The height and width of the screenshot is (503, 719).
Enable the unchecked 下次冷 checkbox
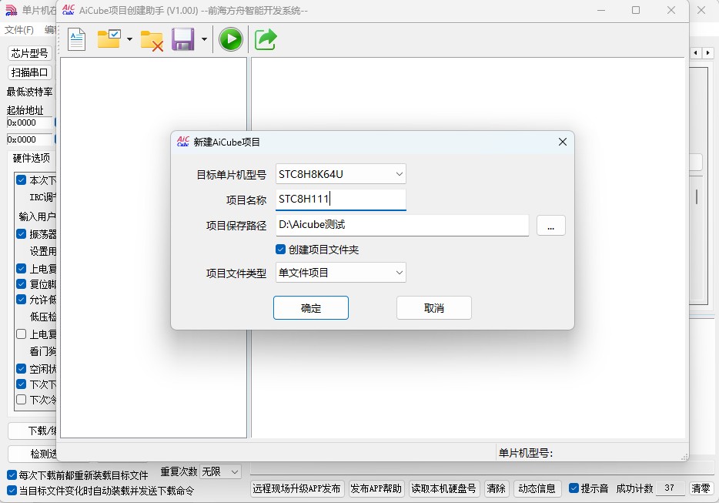coord(21,399)
